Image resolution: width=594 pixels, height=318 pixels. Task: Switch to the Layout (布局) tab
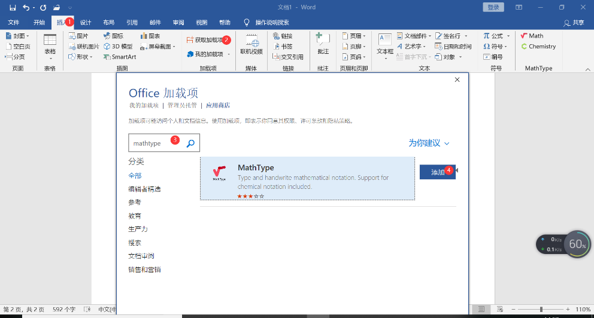point(109,23)
